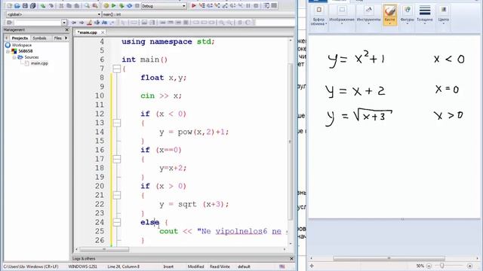Switch to the Files tab
This screenshot has height=271, width=483.
tap(57, 38)
